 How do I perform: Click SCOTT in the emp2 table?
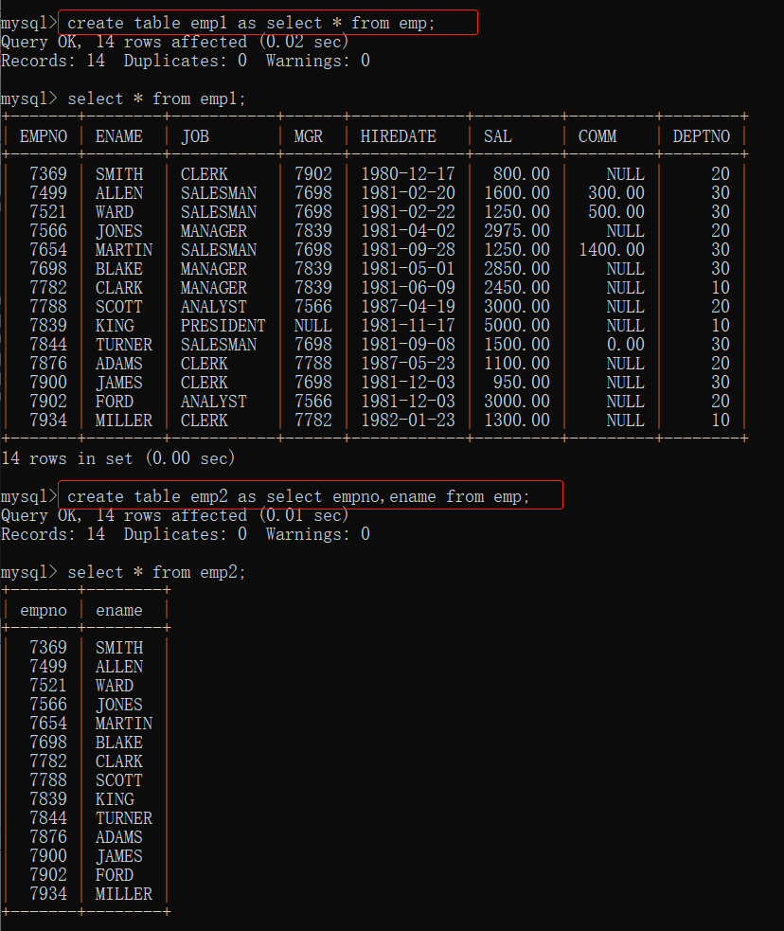[x=119, y=780]
